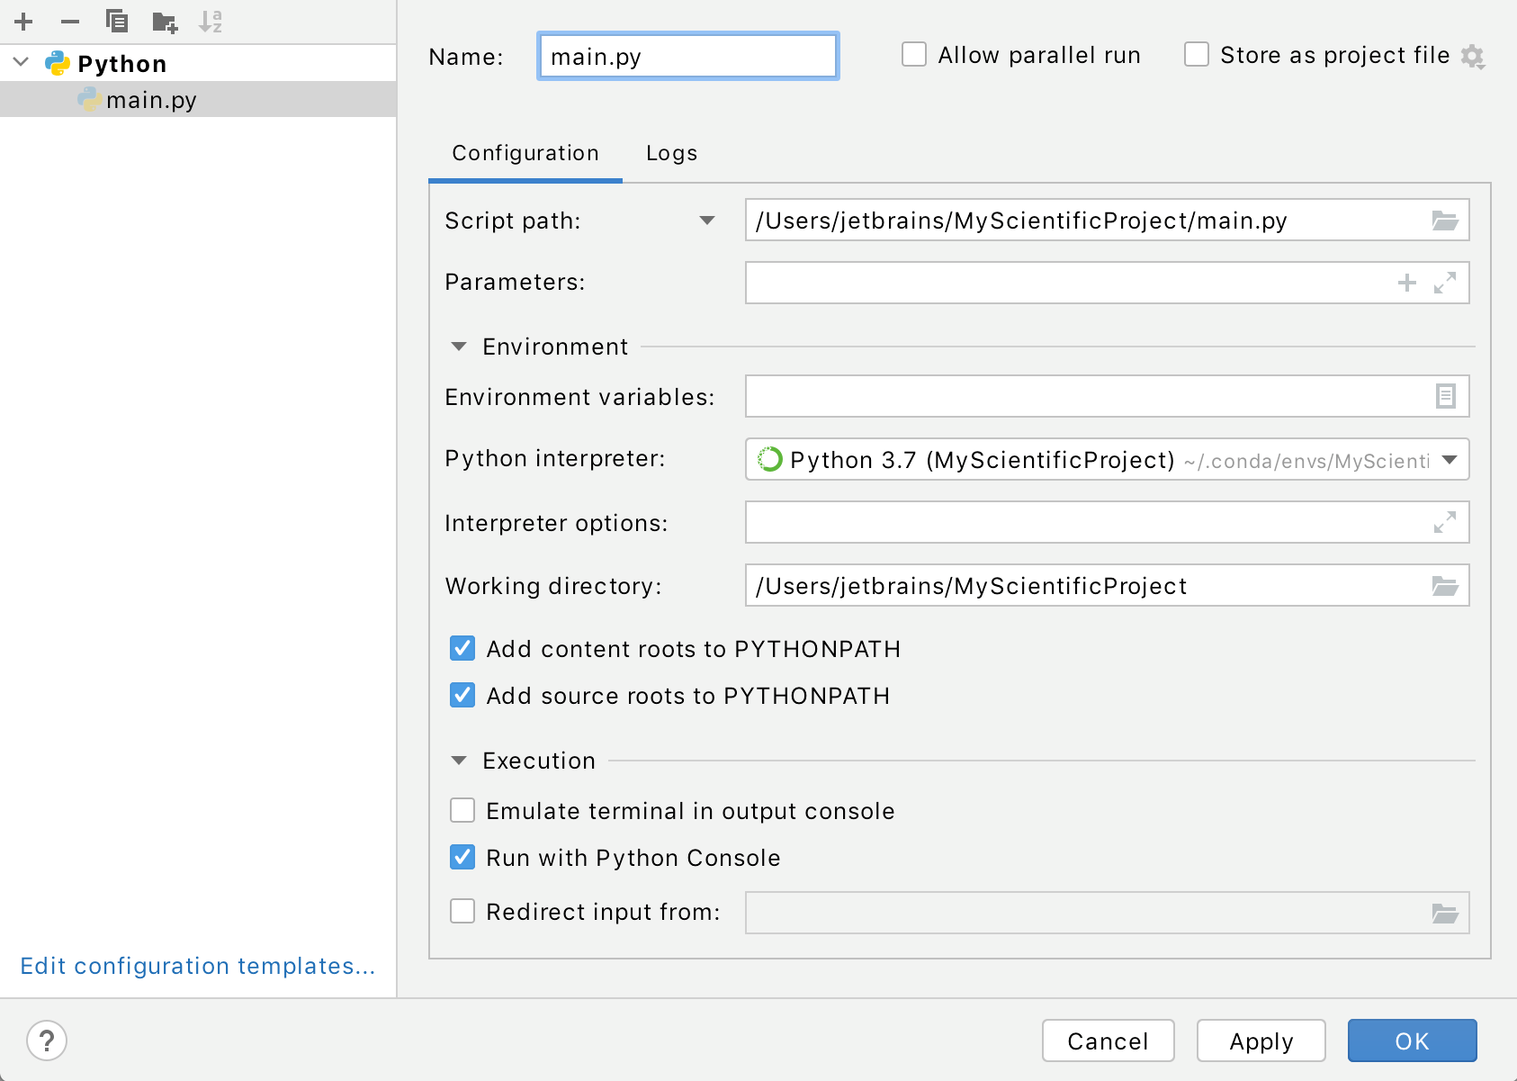
Task: Copy the main.py configuration
Action: (x=117, y=22)
